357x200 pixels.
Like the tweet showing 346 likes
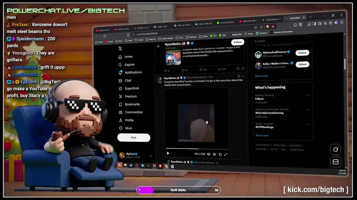point(203,70)
